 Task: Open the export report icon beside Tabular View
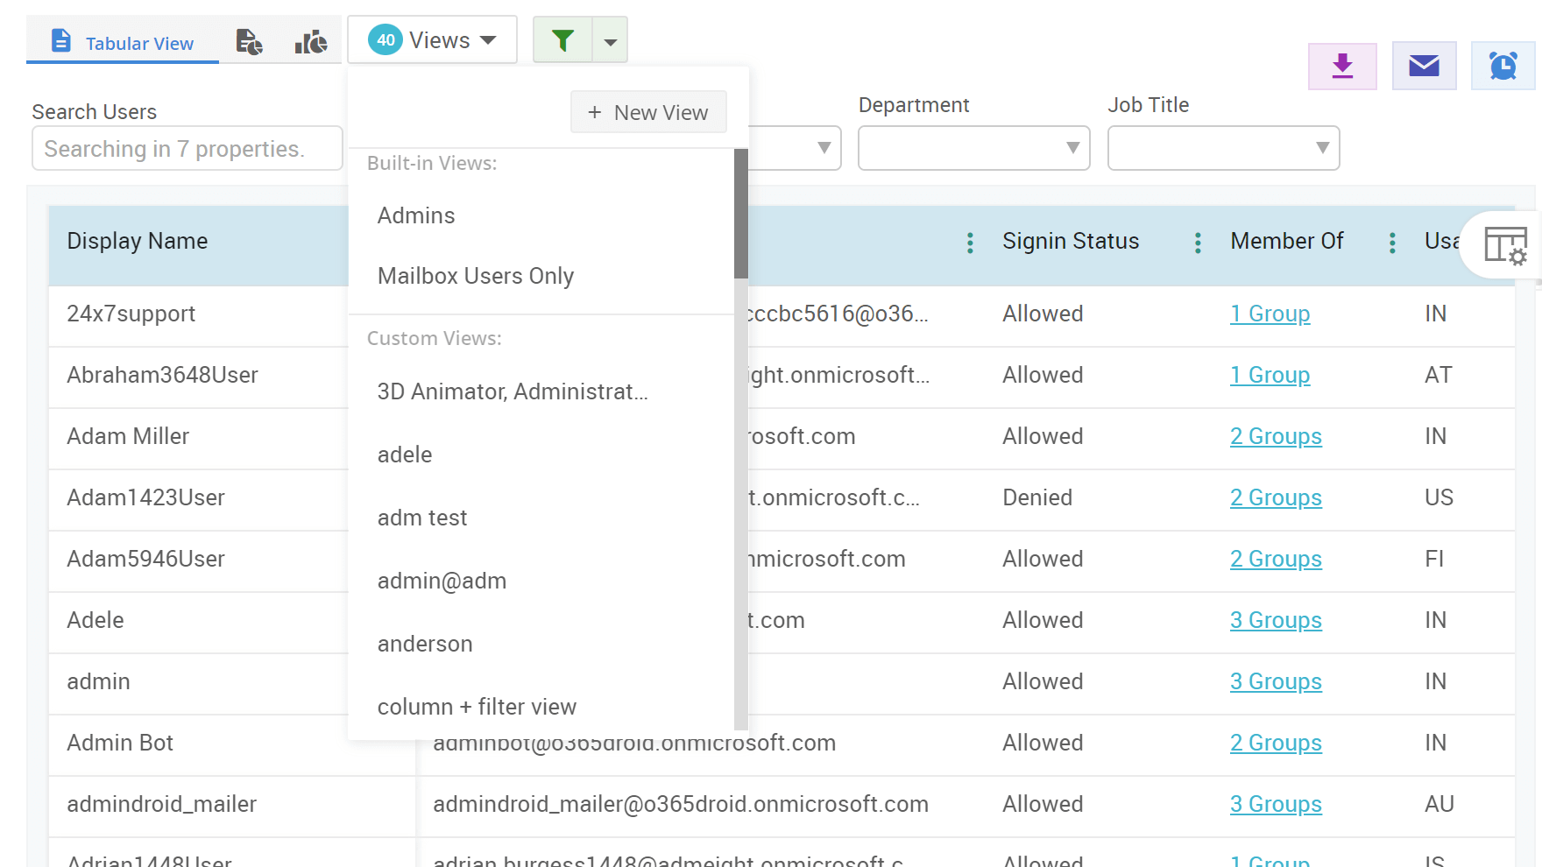pos(249,40)
